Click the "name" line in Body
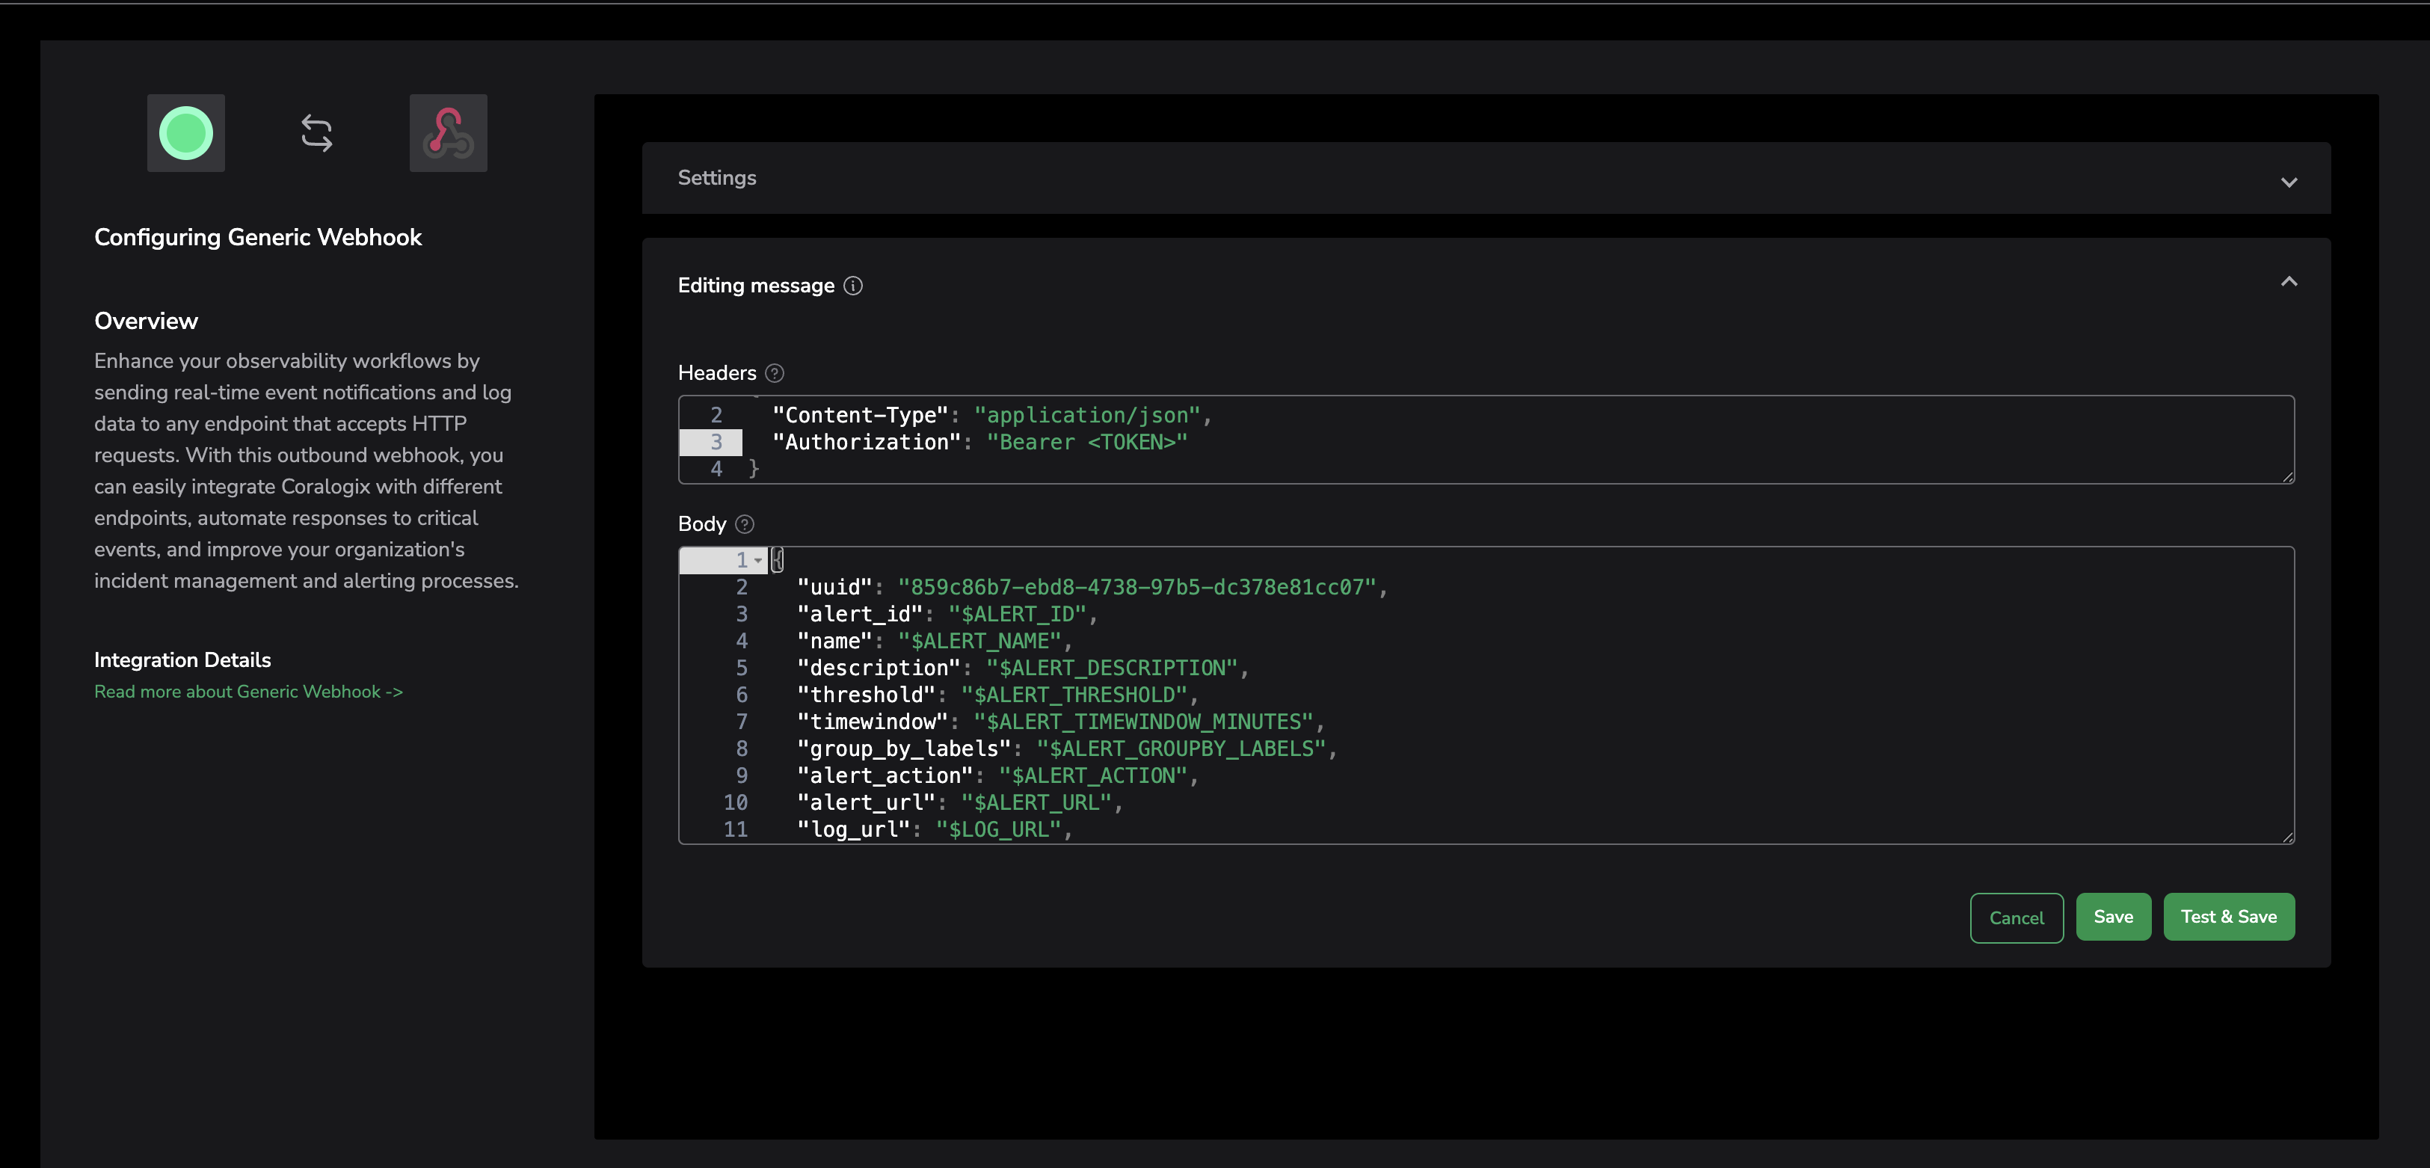 [935, 642]
